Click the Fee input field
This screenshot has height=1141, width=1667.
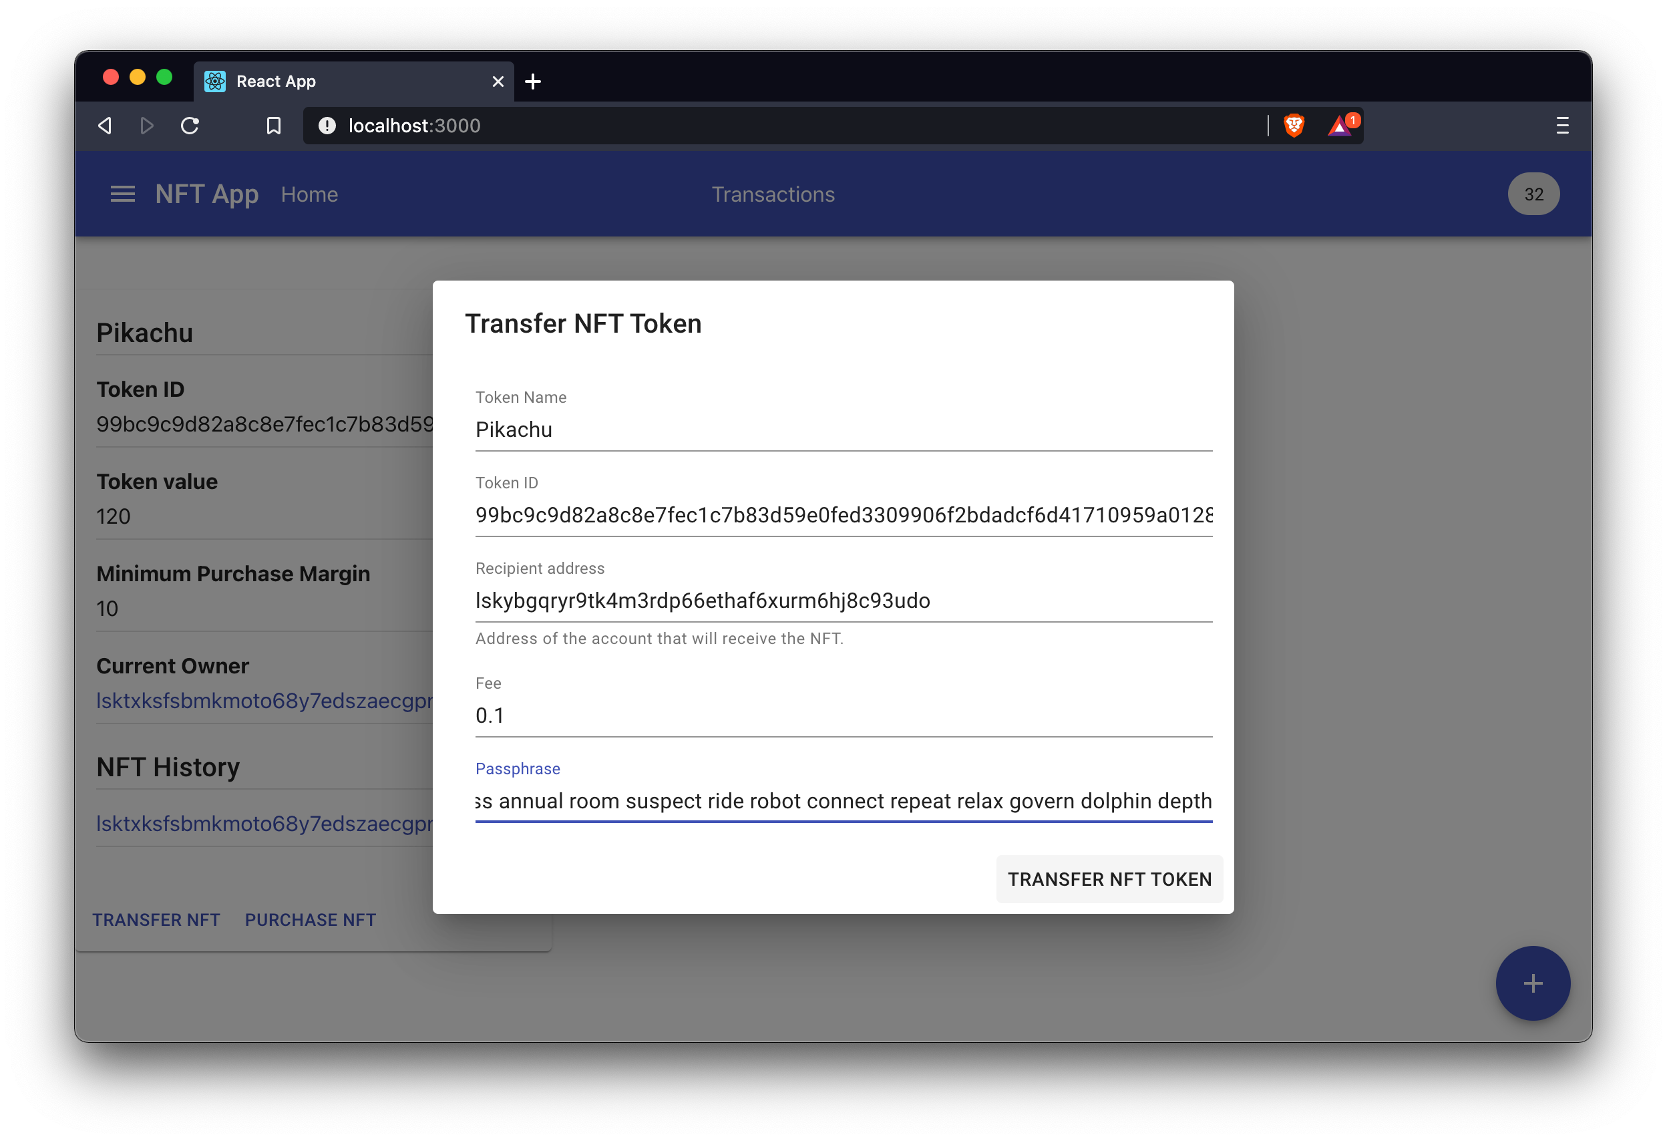coord(842,714)
